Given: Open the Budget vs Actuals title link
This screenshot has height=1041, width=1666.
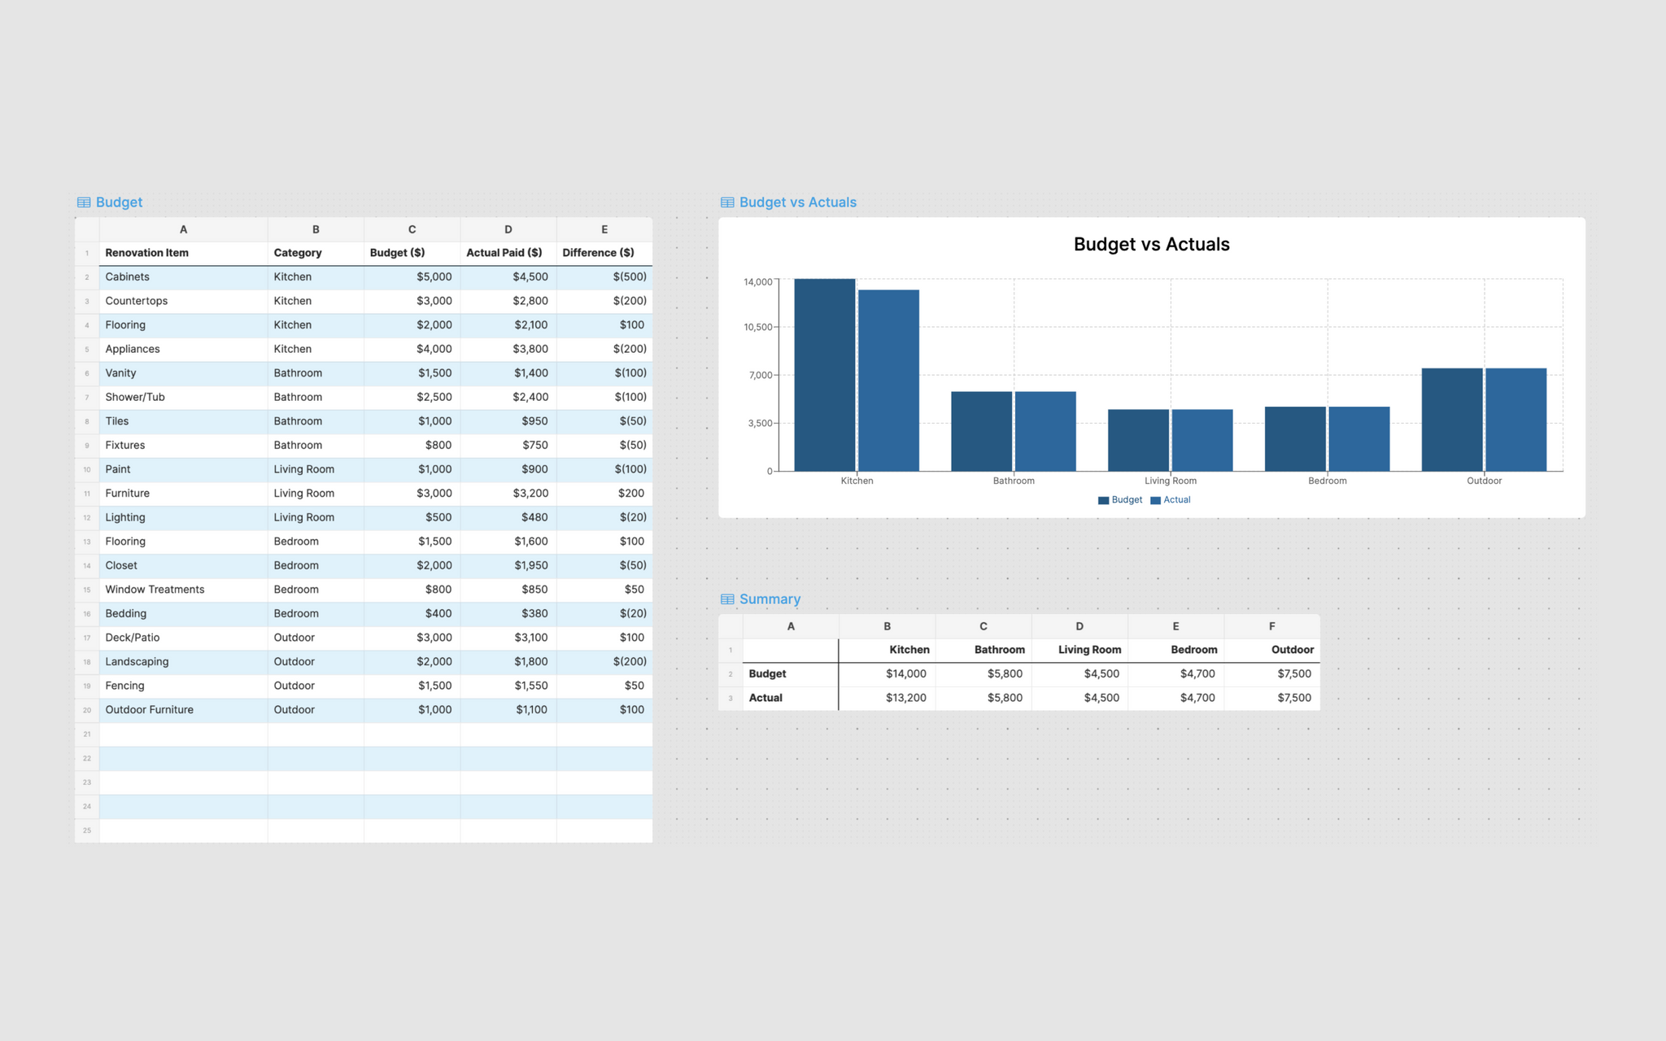Looking at the screenshot, I should (797, 203).
